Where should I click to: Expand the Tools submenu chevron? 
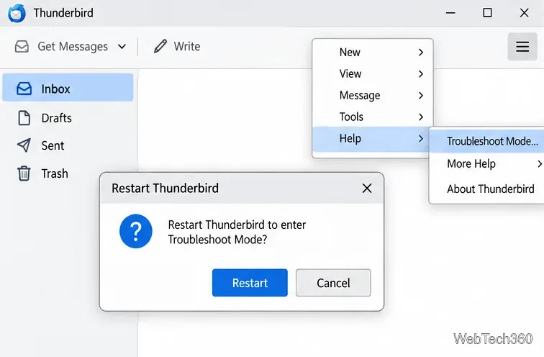(x=421, y=117)
